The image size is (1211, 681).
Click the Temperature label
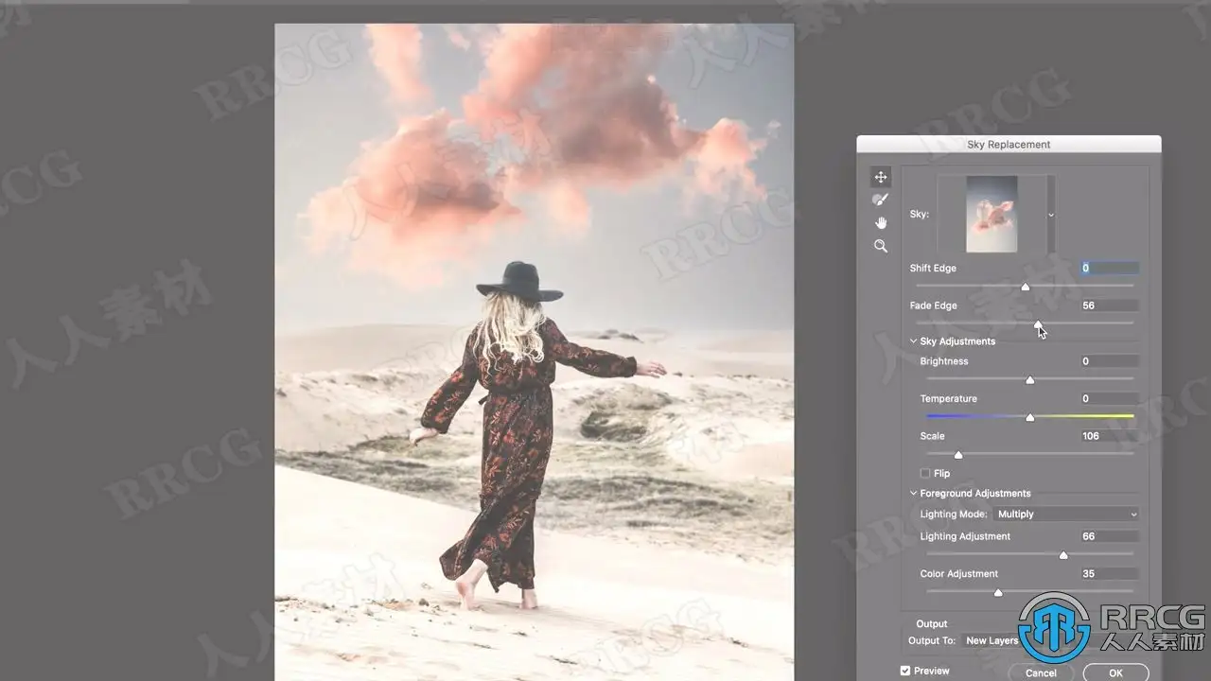[949, 399]
